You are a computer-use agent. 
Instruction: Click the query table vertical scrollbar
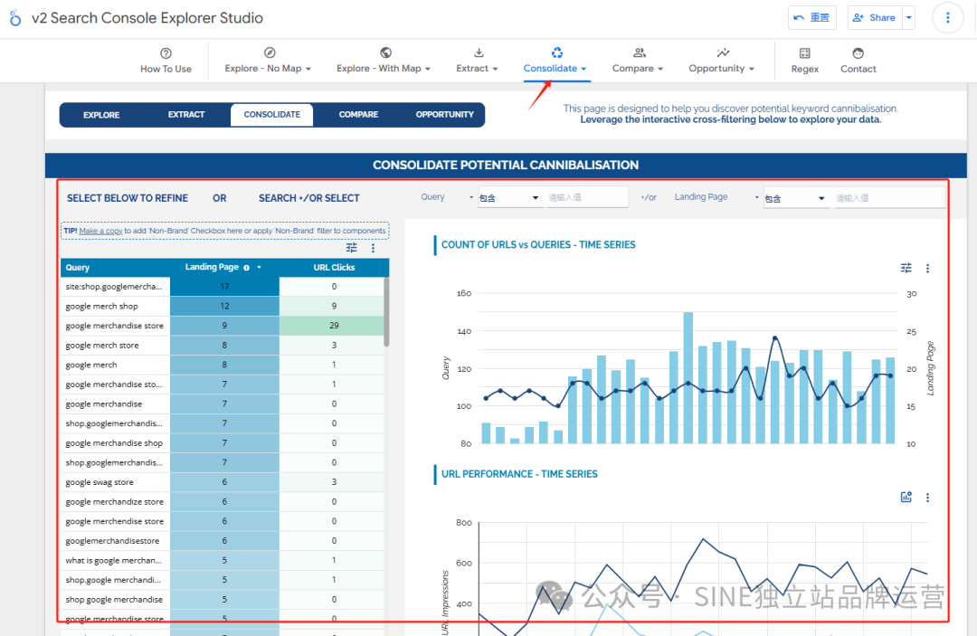[386, 312]
